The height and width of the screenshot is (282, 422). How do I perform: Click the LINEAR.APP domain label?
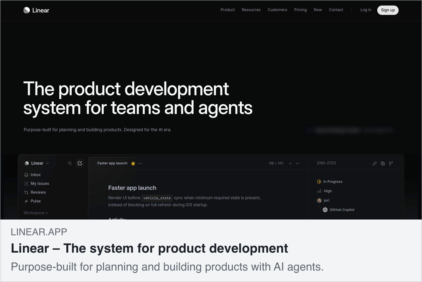tap(39, 232)
